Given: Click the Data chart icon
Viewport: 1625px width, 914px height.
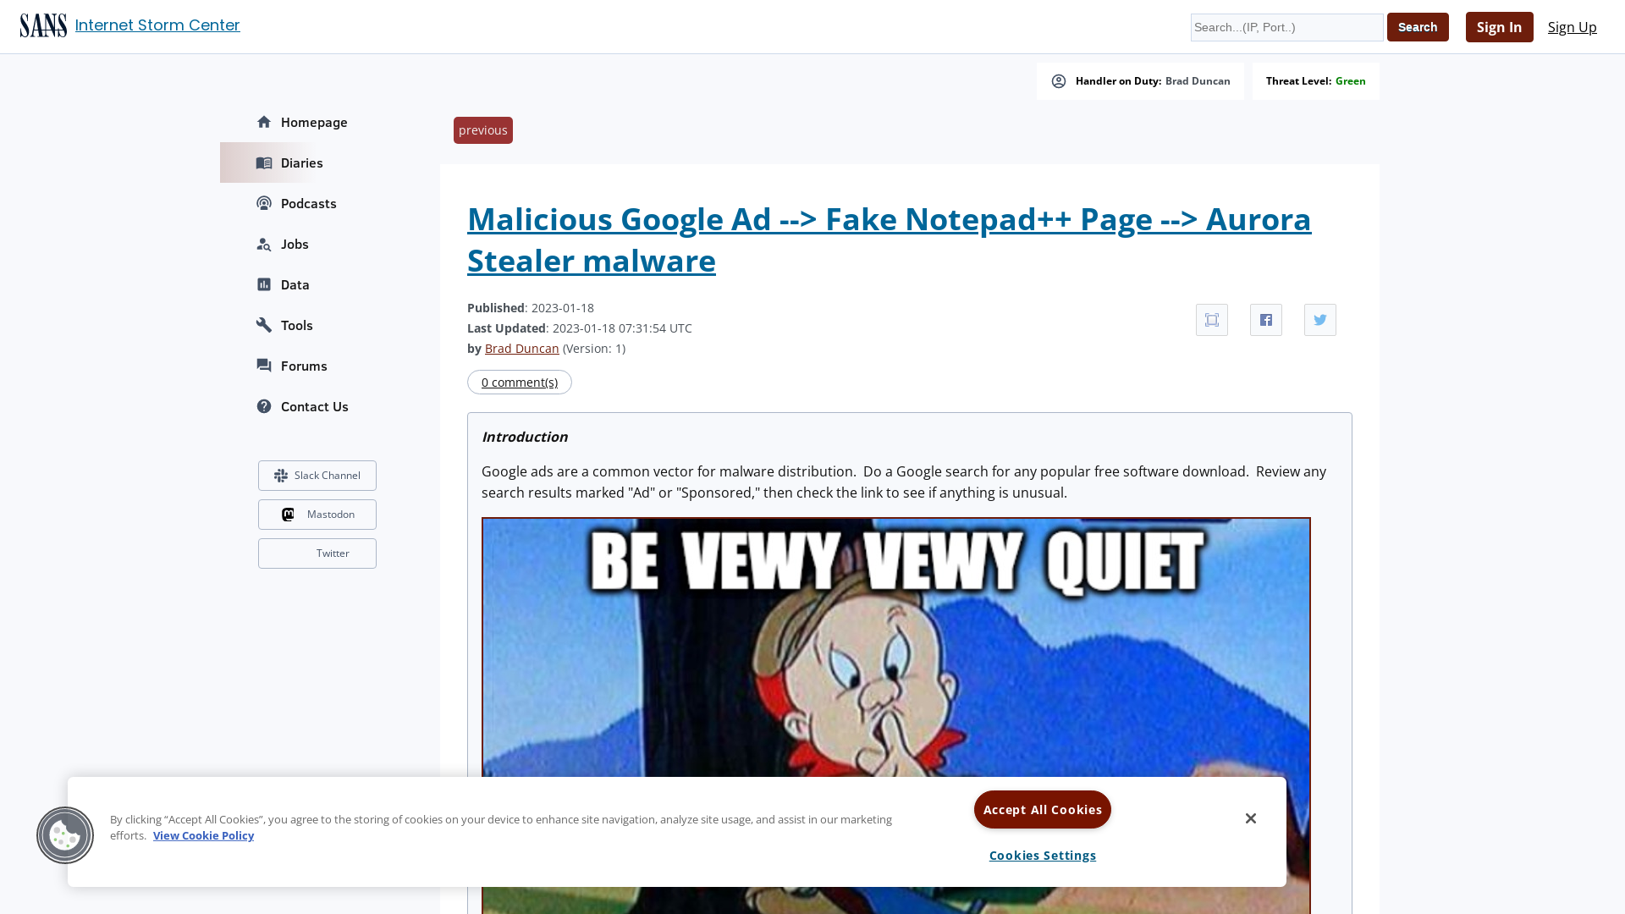Looking at the screenshot, I should point(264,284).
